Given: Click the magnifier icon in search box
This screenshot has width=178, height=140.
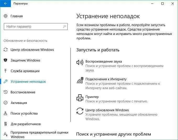Looking at the screenshot, I should 64,27.
